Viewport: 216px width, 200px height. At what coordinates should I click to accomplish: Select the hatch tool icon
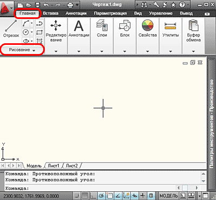pos(39,41)
